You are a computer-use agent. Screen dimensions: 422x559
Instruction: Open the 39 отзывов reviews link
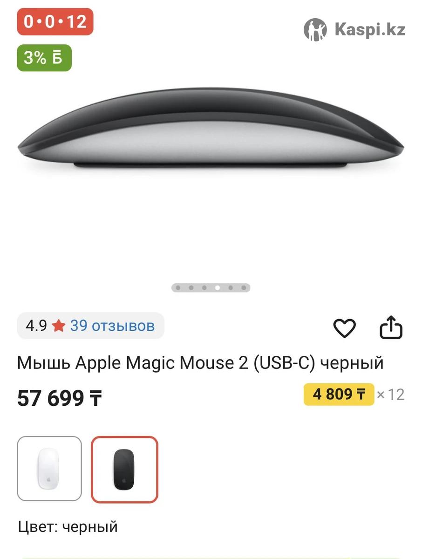(x=112, y=326)
